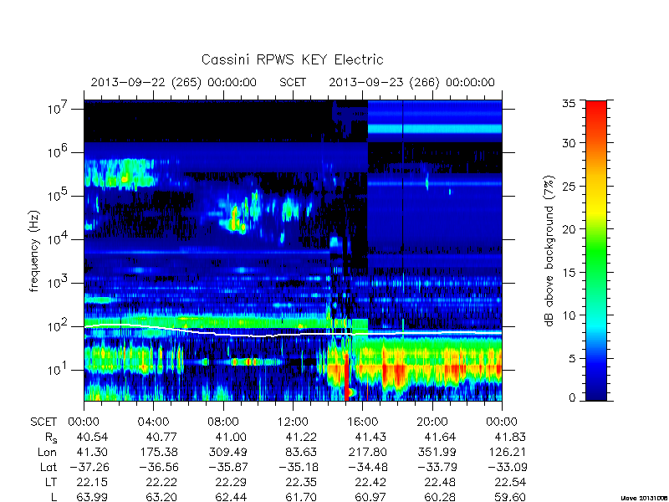Click the 10^4 frequency tick label
Screen dimensions: 669x502
[59, 238]
